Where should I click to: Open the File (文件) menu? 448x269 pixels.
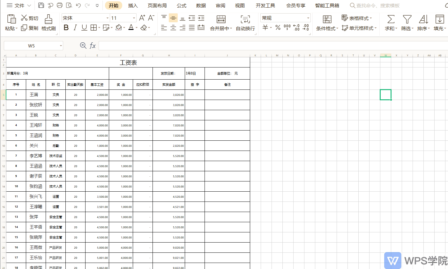point(19,5)
